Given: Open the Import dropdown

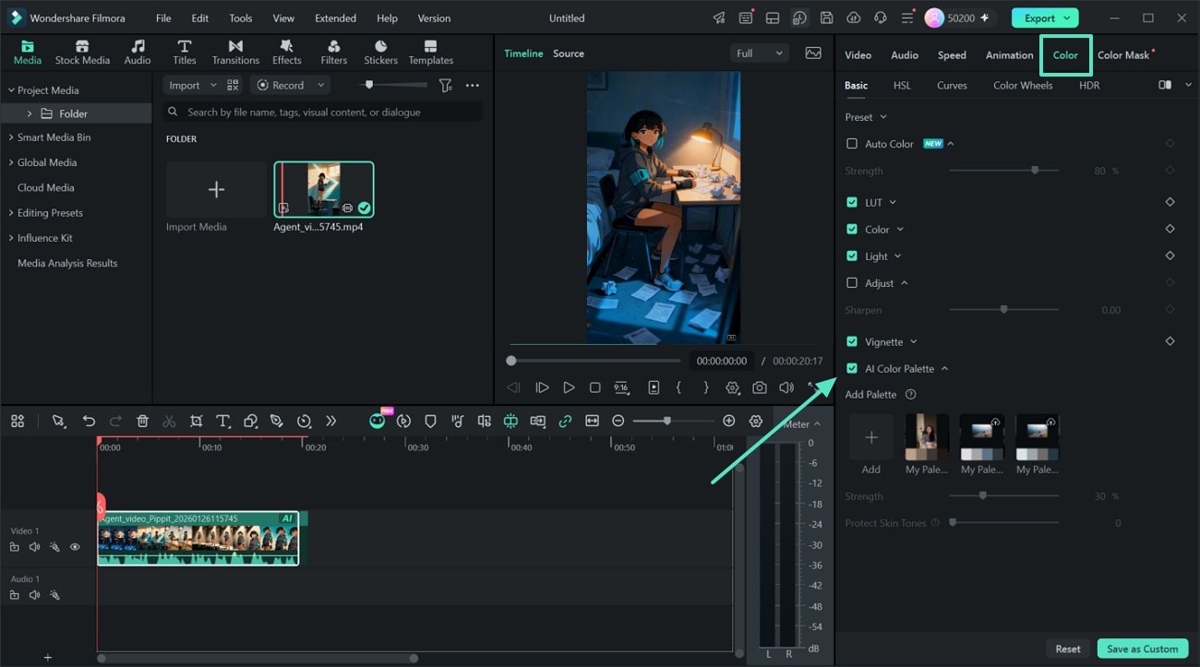Looking at the screenshot, I should pyautogui.click(x=191, y=85).
